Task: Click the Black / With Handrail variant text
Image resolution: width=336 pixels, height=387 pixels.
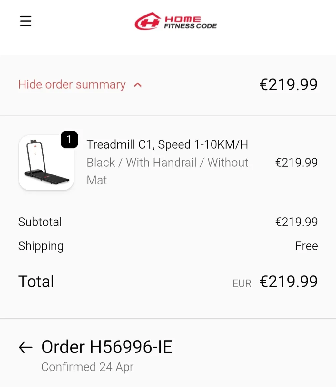Action: click(167, 163)
